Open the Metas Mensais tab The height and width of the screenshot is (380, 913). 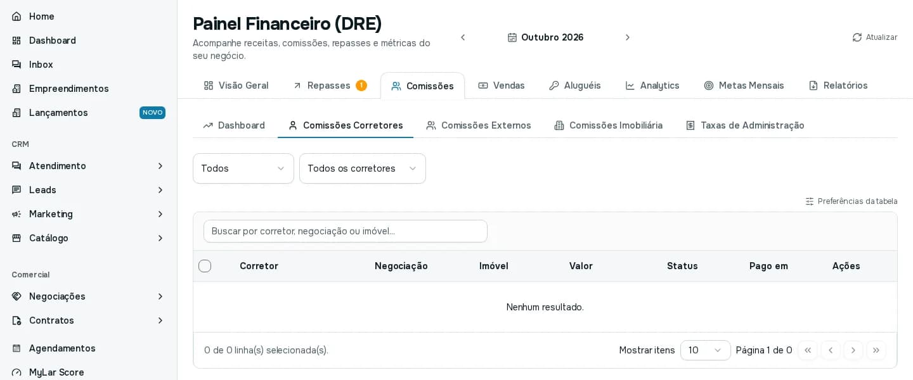[744, 85]
